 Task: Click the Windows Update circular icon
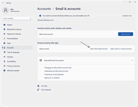coord(4,70)
